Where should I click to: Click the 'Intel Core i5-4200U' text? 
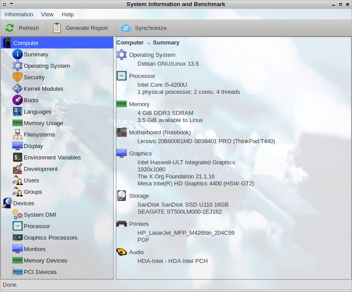tap(162, 85)
